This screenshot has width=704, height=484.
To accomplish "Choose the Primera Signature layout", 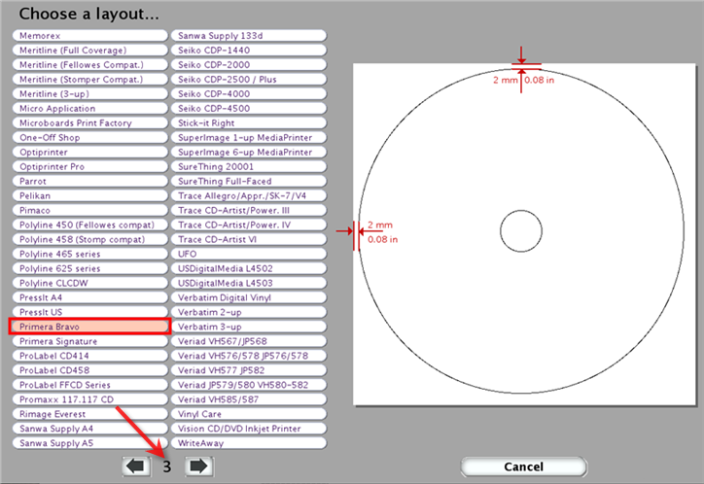I will click(x=90, y=341).
